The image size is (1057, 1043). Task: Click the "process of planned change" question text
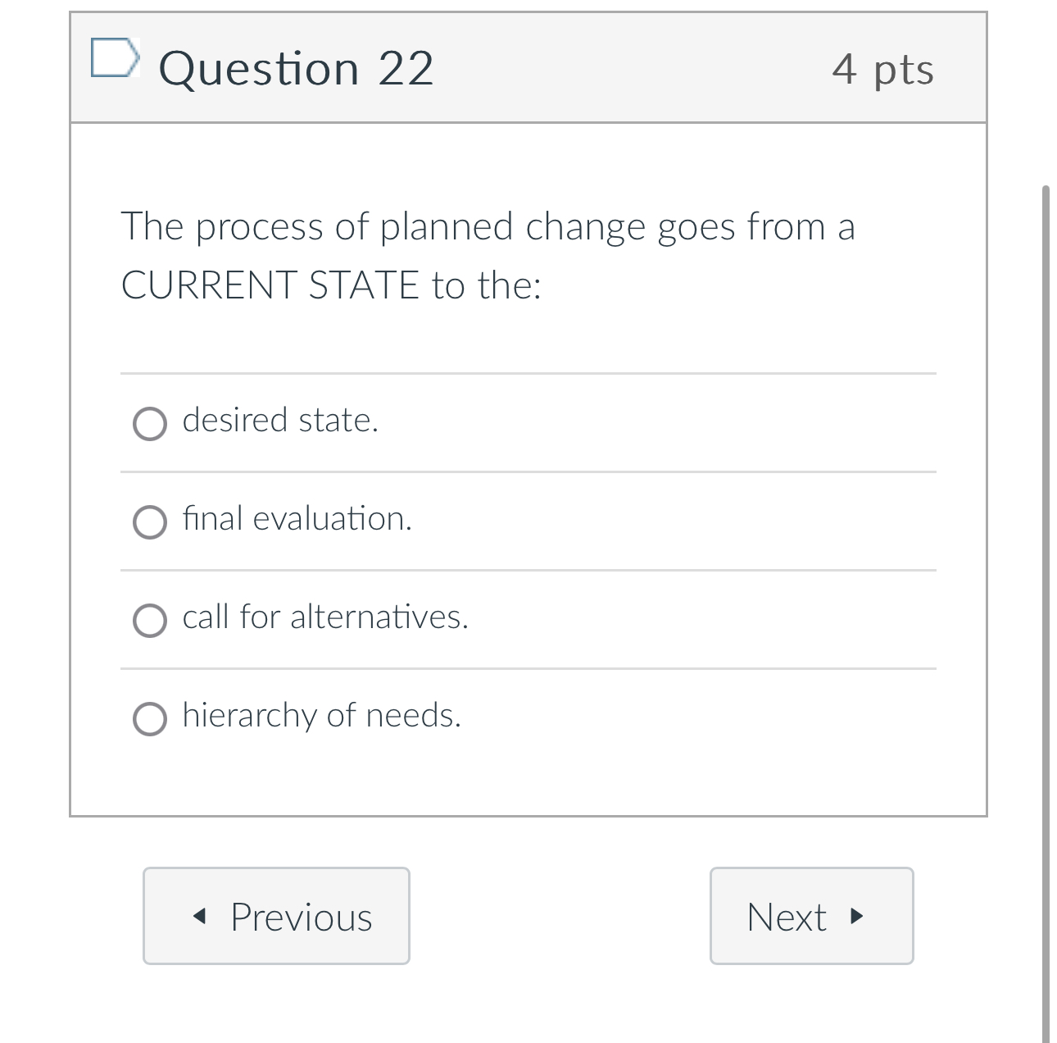[x=488, y=227]
